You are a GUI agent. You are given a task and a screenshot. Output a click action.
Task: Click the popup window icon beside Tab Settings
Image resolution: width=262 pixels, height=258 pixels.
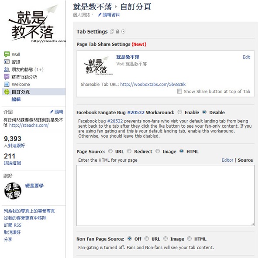(112, 31)
